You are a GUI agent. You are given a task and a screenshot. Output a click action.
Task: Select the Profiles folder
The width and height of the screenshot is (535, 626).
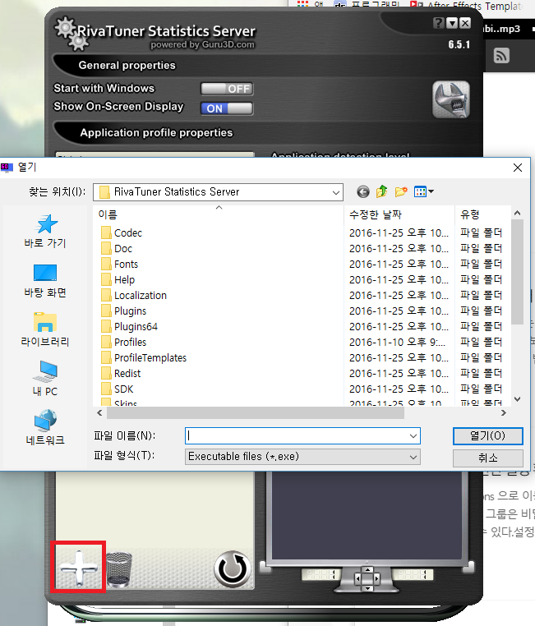coord(124,342)
